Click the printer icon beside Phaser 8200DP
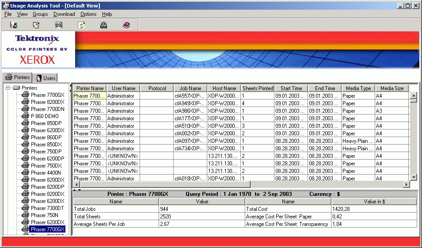 26,187
